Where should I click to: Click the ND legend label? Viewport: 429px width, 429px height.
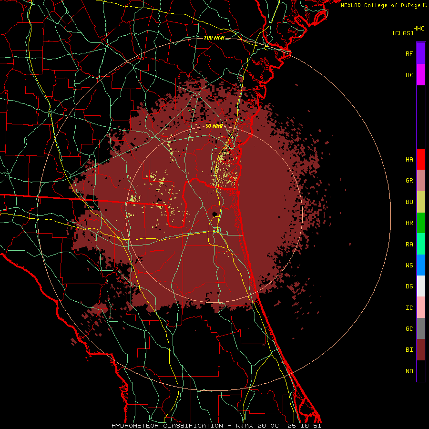click(x=409, y=371)
